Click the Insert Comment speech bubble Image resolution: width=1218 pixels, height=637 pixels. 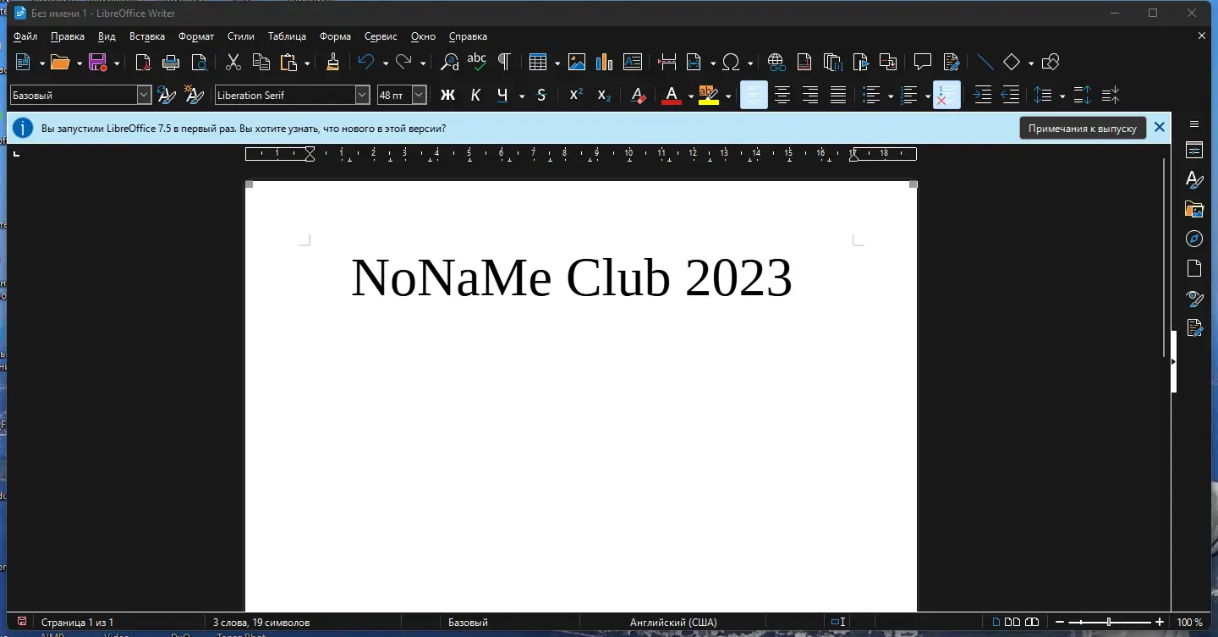click(x=923, y=62)
